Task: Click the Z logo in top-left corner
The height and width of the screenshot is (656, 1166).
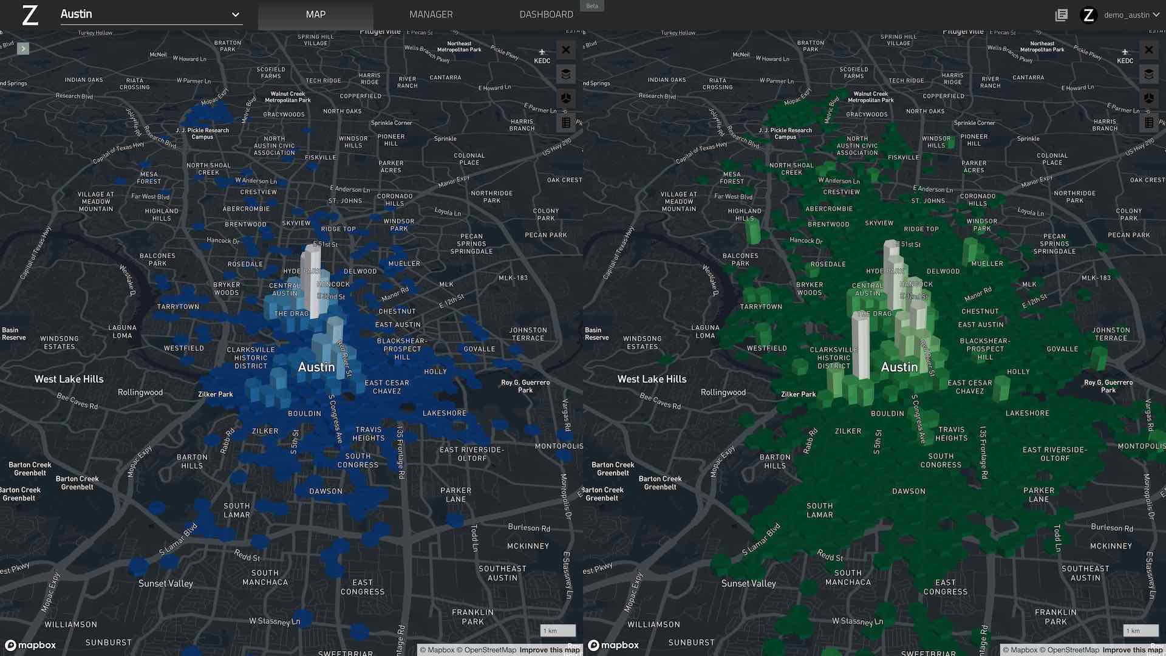Action: (30, 15)
